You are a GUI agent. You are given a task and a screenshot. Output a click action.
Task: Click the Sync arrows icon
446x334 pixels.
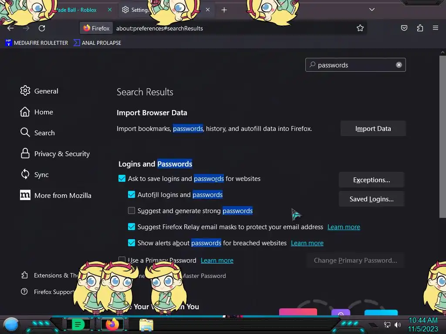pyautogui.click(x=25, y=174)
